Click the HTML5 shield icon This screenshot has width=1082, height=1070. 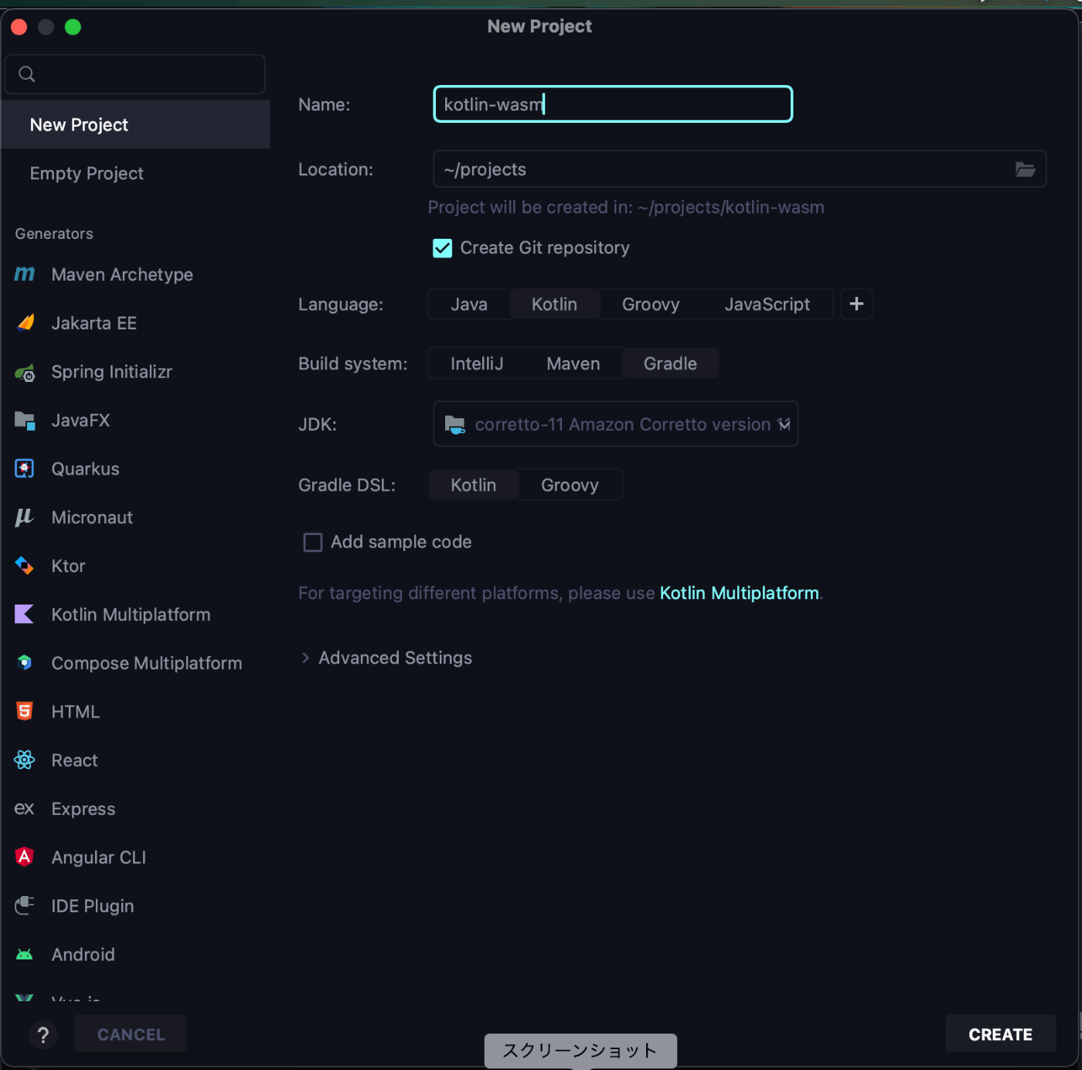pos(25,712)
